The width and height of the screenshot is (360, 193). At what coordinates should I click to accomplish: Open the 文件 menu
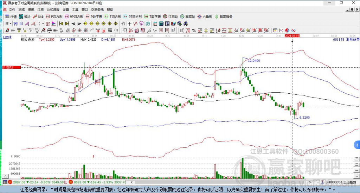(x=12, y=9)
